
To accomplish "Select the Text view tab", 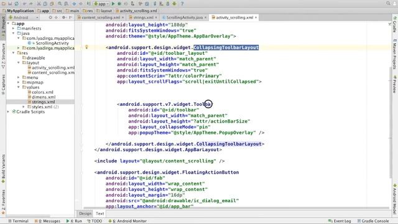I will (99, 213).
